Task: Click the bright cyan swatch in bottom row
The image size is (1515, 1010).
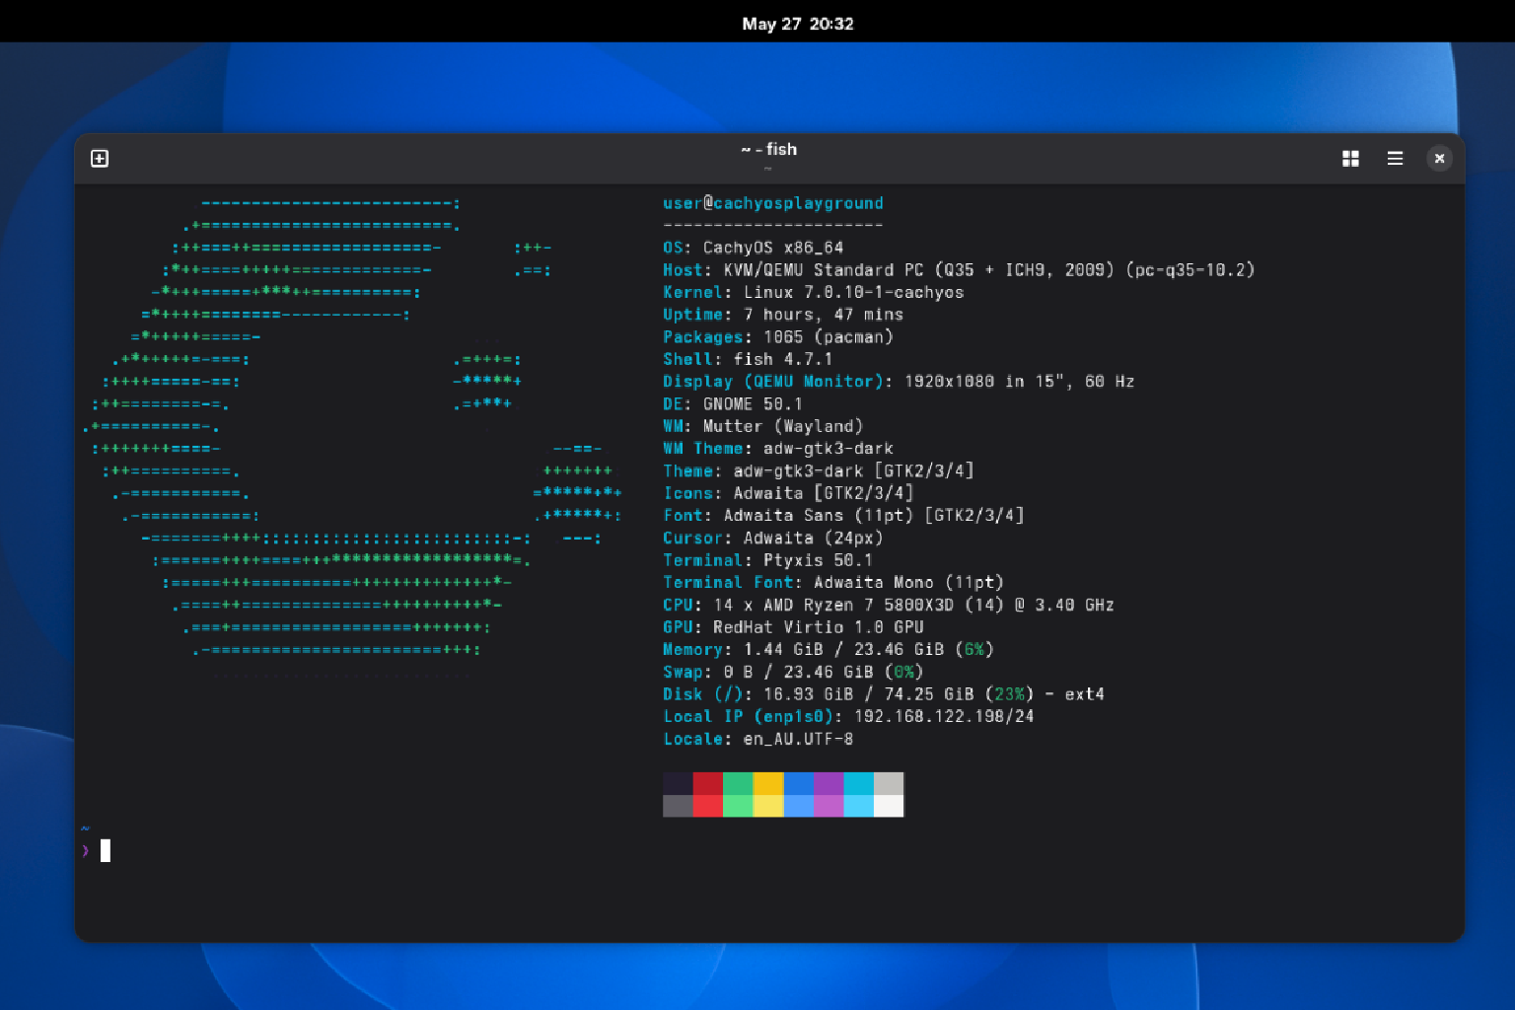Action: click(858, 806)
